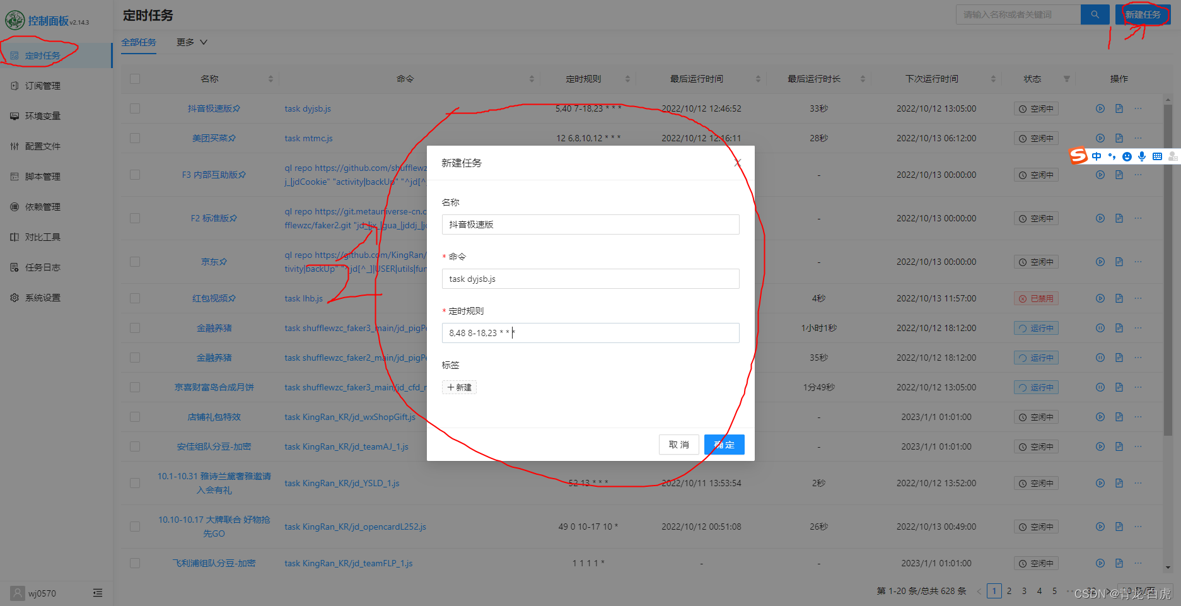Viewport: 1181px width, 606px height.
Task: Check the 抖音极速版 row checkbox
Action: 135,108
